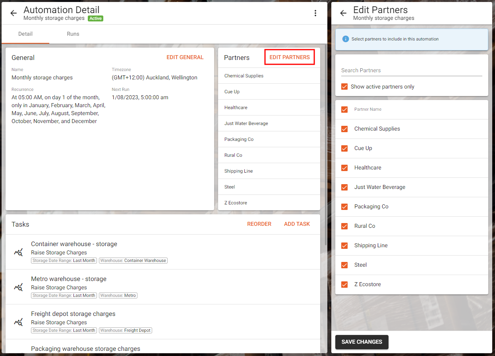
Task: Click the Automation Detail vertical scrollbar
Action: (326, 145)
